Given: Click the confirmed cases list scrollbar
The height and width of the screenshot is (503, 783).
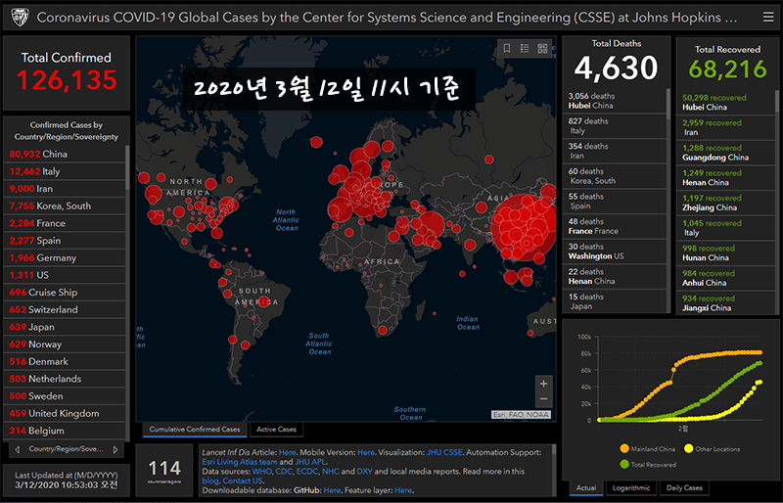Looking at the screenshot, I should pyautogui.click(x=127, y=167).
